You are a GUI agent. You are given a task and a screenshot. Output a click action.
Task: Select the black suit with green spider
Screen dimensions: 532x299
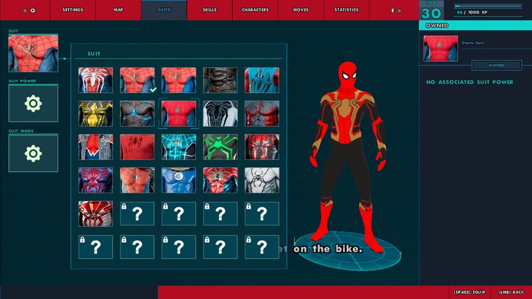coord(220,147)
